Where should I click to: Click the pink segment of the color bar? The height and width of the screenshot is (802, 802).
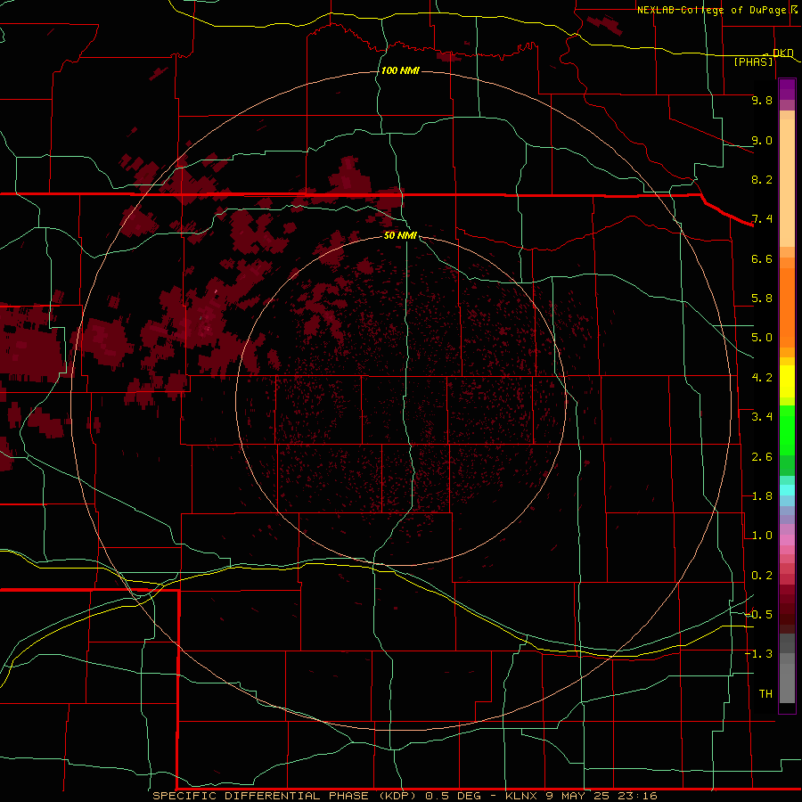pyautogui.click(x=787, y=540)
